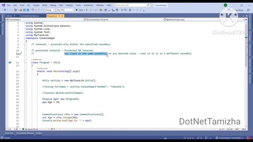253x142 pixels.
Task: Click the Navigate Backward toolbar icon
Action: (5, 10)
